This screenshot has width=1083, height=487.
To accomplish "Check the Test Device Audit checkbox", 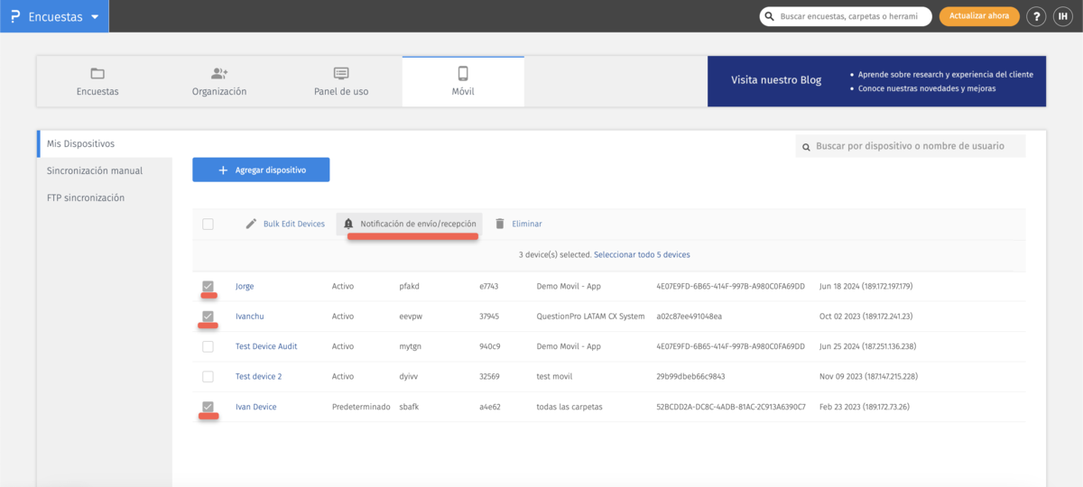I will click(x=208, y=346).
